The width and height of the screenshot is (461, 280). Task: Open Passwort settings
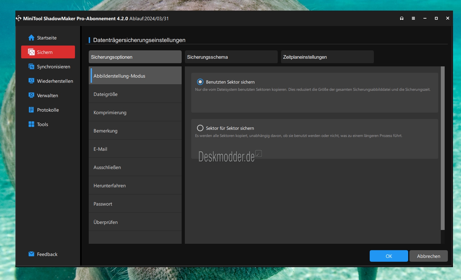135,204
